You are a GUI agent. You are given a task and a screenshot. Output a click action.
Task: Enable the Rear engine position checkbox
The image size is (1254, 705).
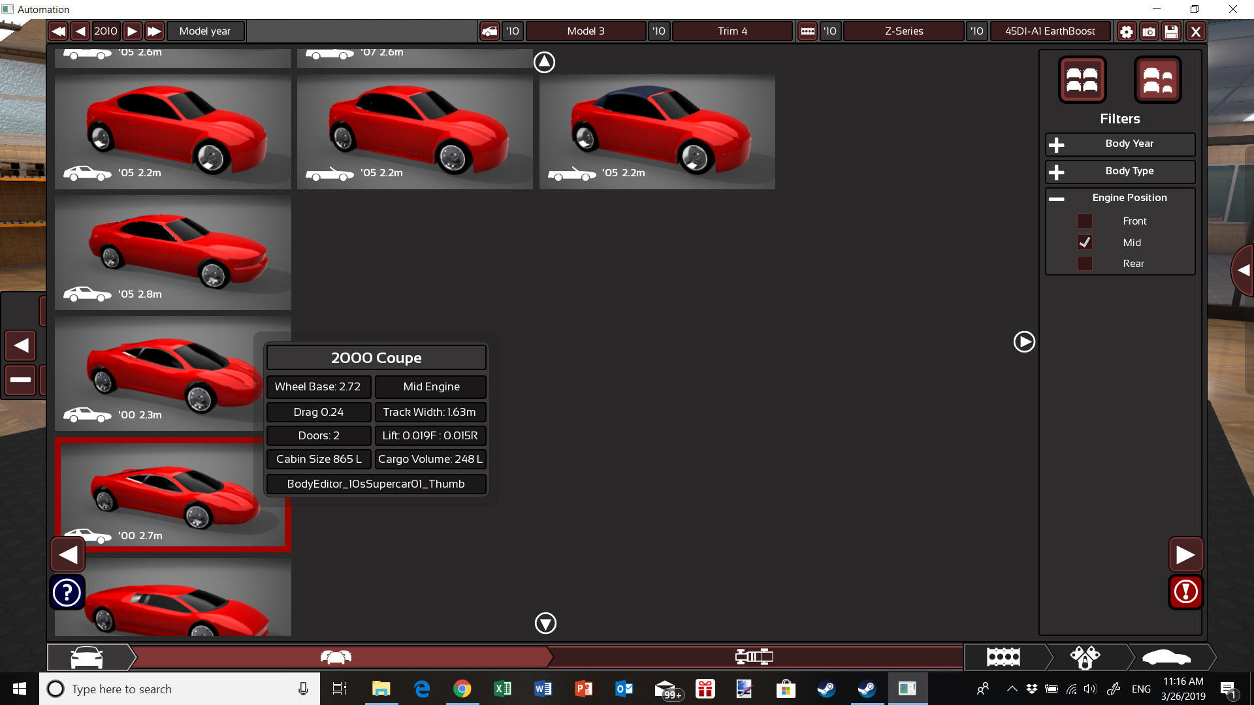point(1085,264)
